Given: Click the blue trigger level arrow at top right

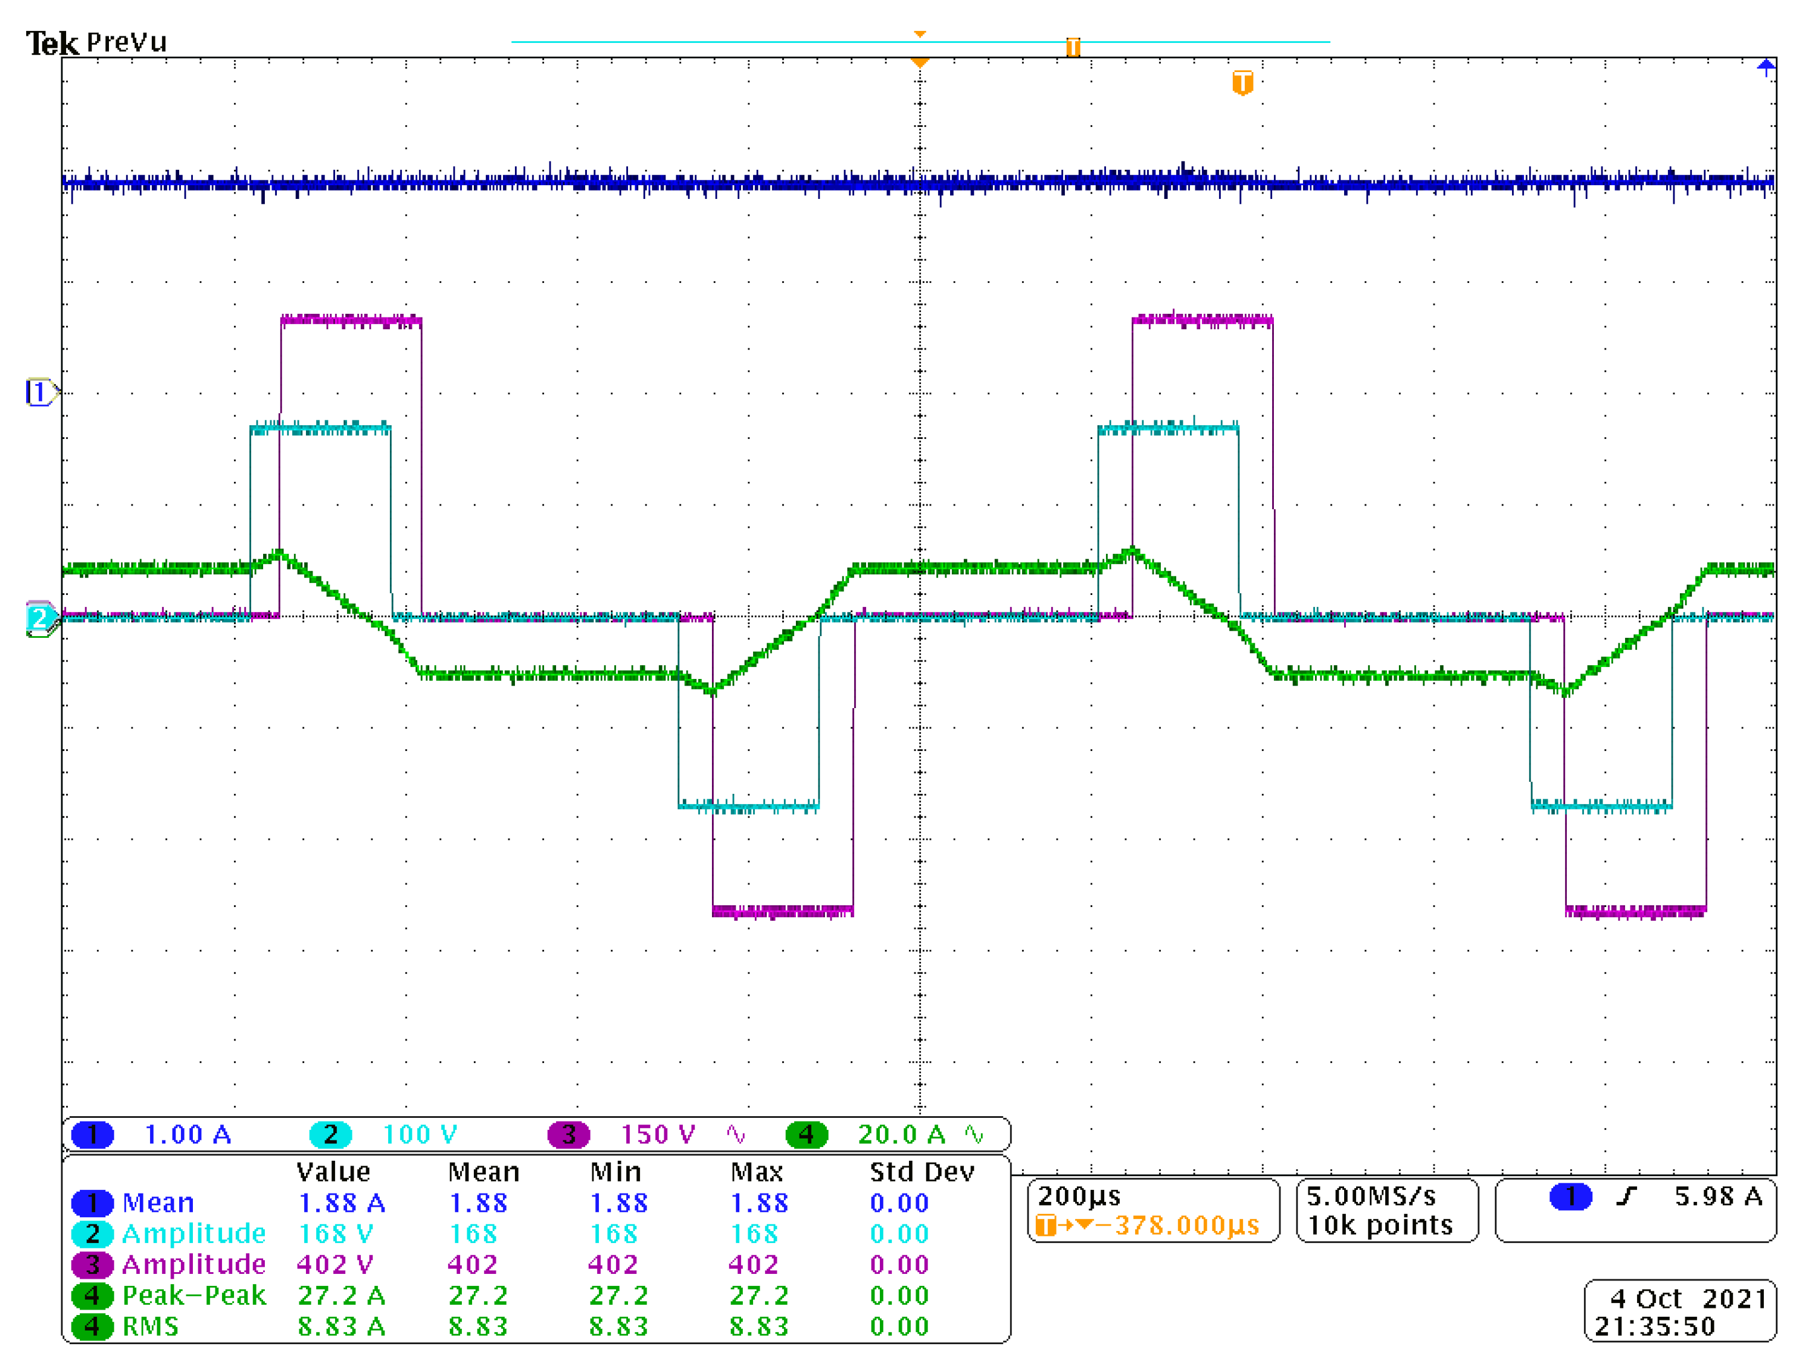Looking at the screenshot, I should tap(1766, 67).
